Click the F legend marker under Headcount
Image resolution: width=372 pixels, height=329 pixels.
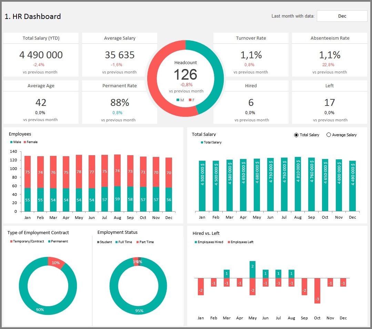[x=190, y=100]
